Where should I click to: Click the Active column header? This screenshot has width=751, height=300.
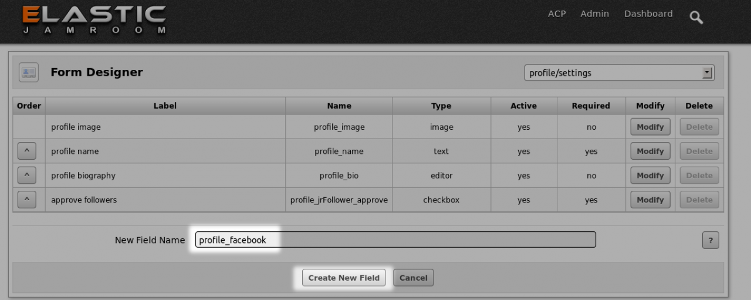pos(524,106)
